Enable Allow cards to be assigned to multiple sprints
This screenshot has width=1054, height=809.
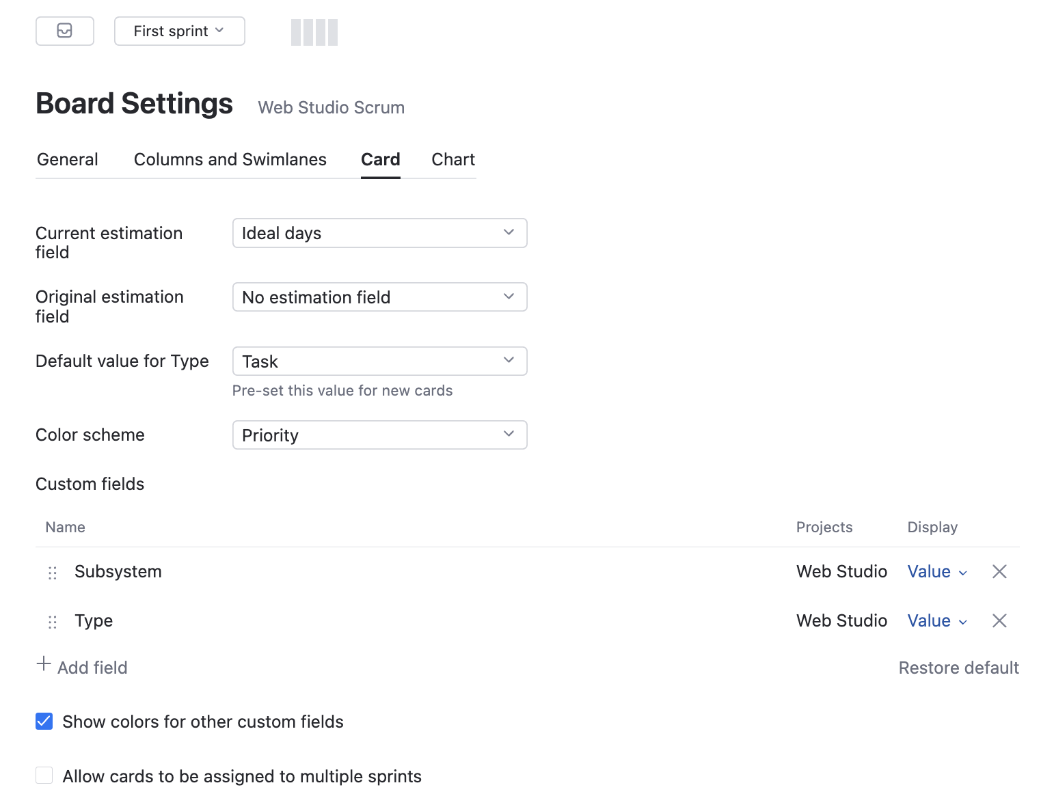click(x=44, y=775)
